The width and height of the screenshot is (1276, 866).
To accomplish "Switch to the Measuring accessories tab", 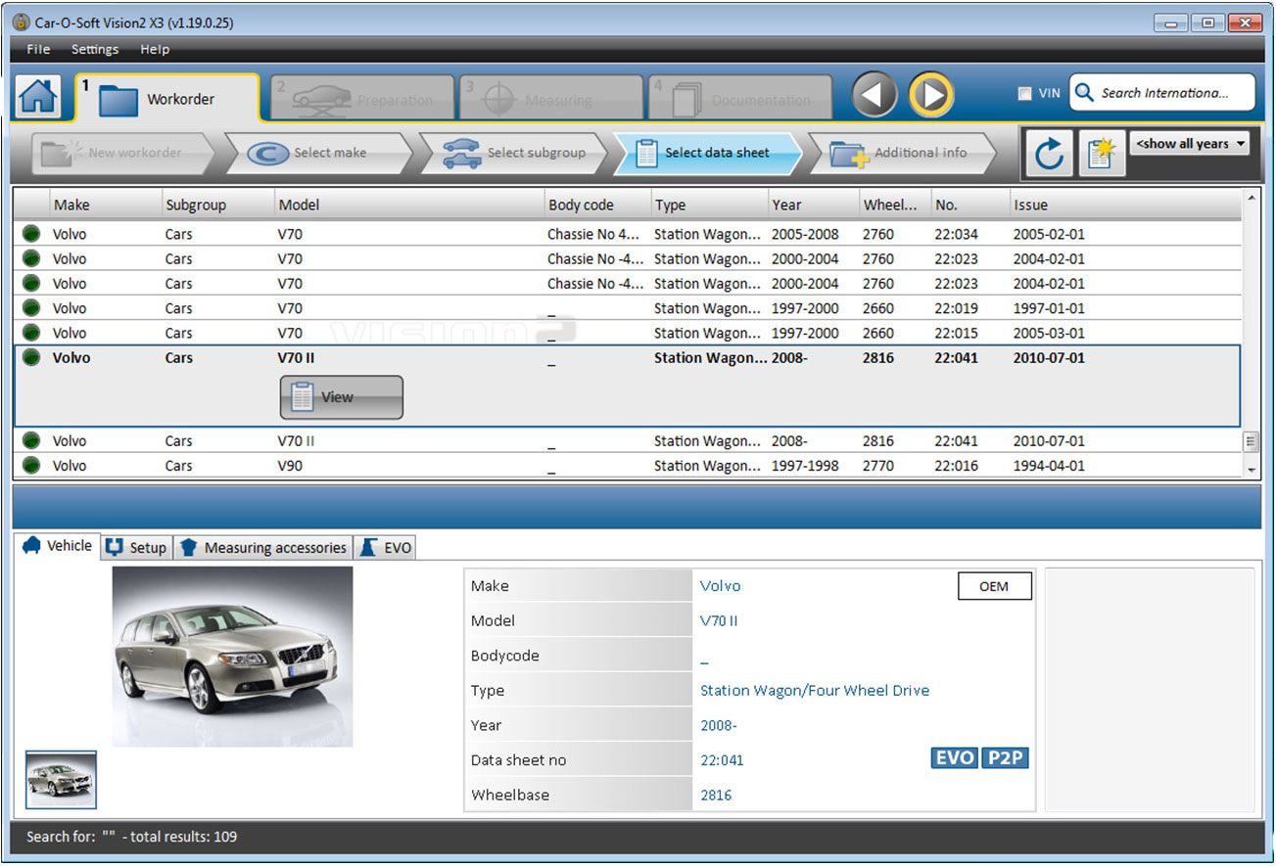I will [x=263, y=548].
